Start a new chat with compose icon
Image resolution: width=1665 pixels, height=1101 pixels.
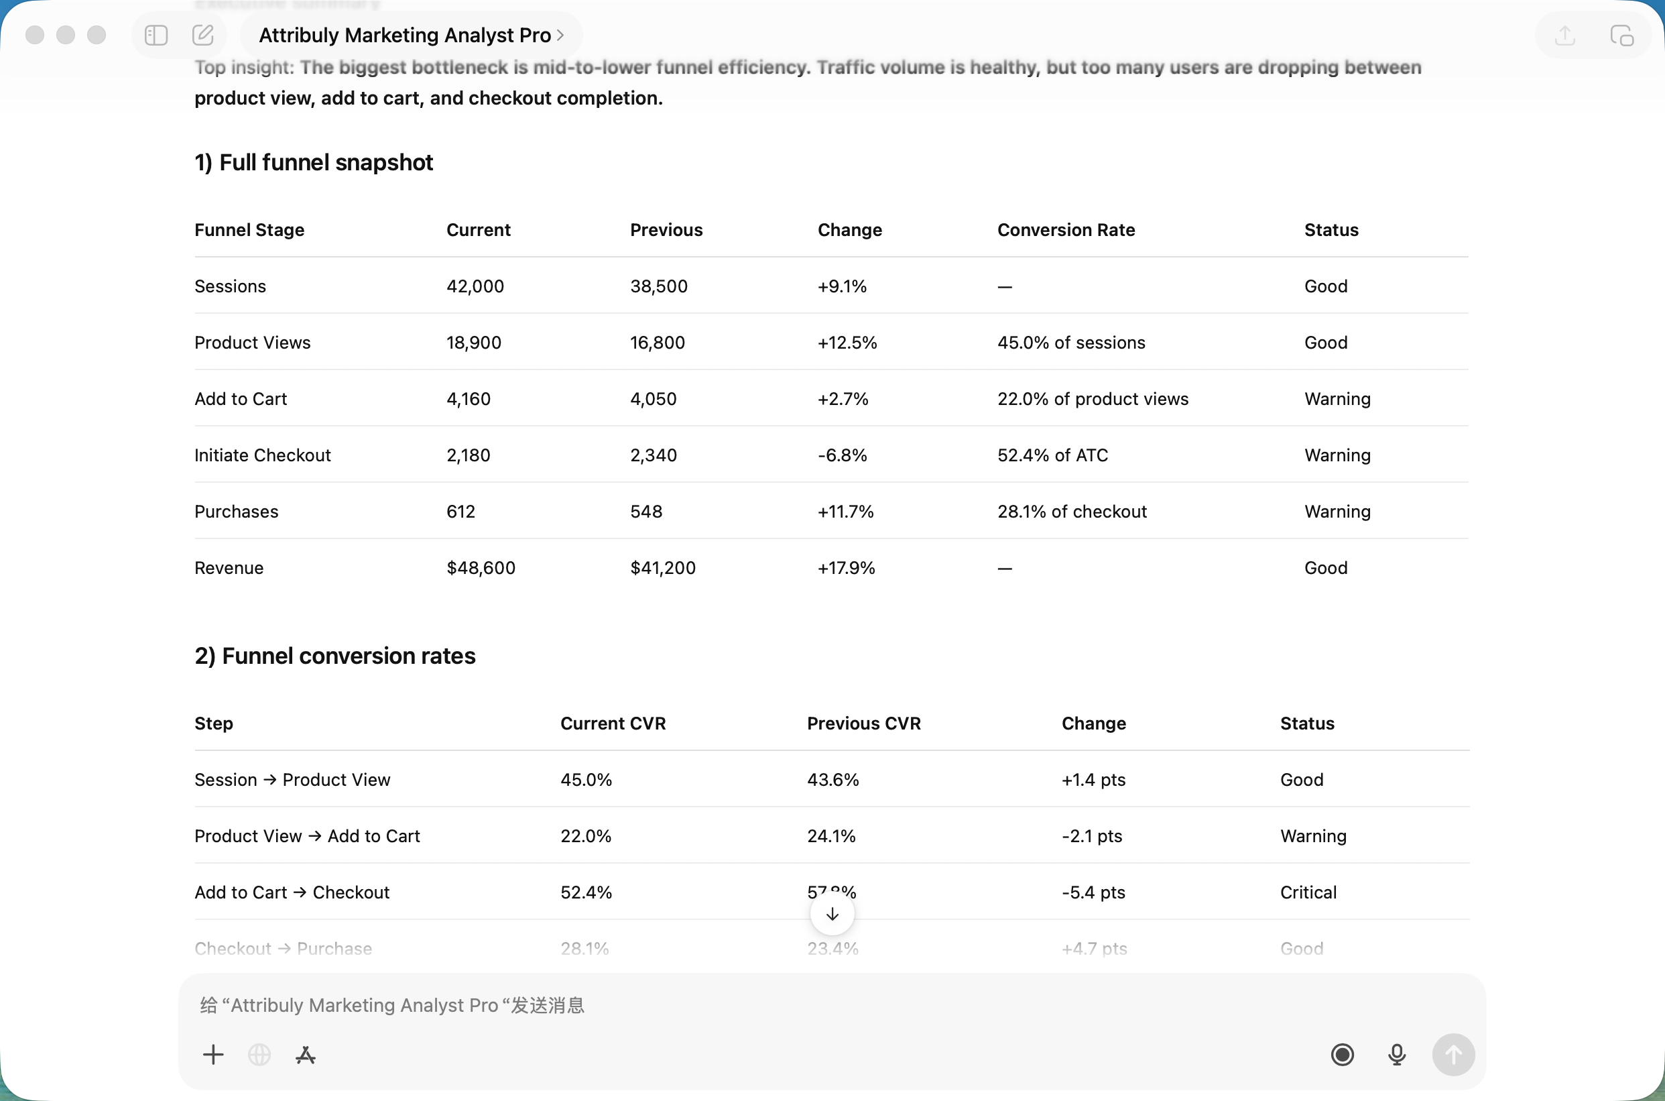point(203,35)
